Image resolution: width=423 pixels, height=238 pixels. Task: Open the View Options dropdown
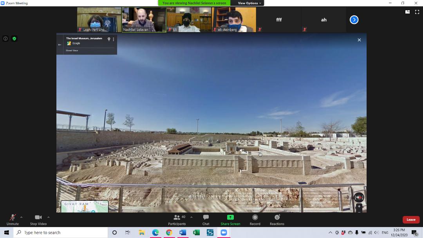[249, 3]
